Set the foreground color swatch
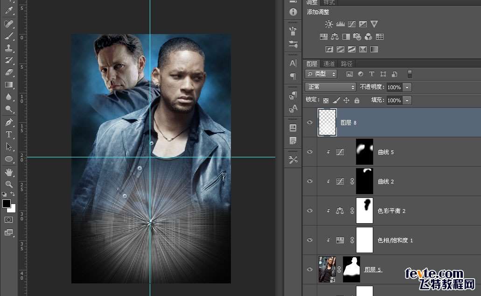The width and height of the screenshot is (481, 296). click(6, 203)
